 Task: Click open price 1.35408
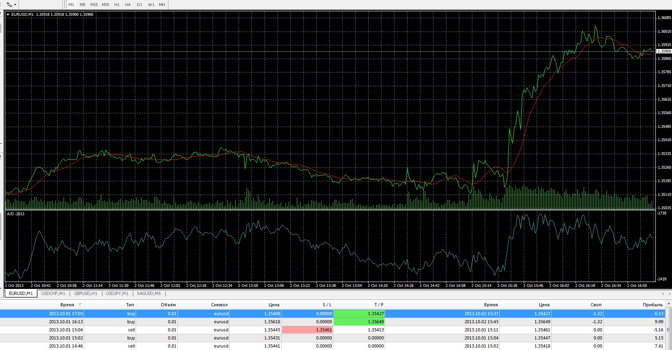point(272,314)
